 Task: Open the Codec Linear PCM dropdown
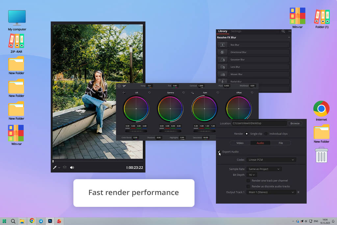[271, 159]
